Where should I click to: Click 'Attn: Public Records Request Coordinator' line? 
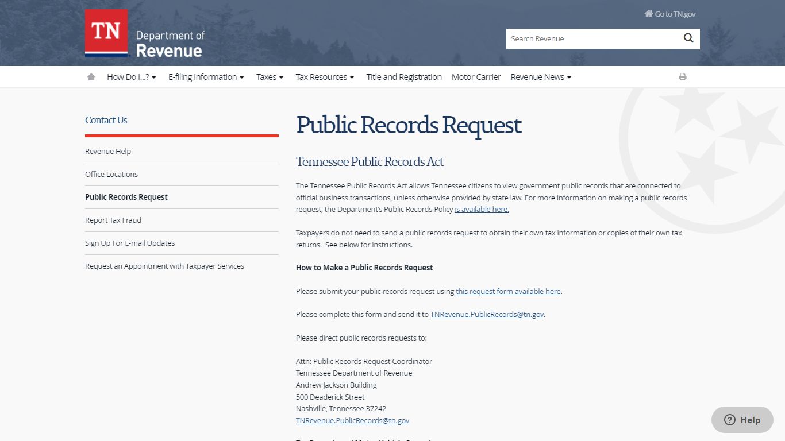click(x=364, y=362)
